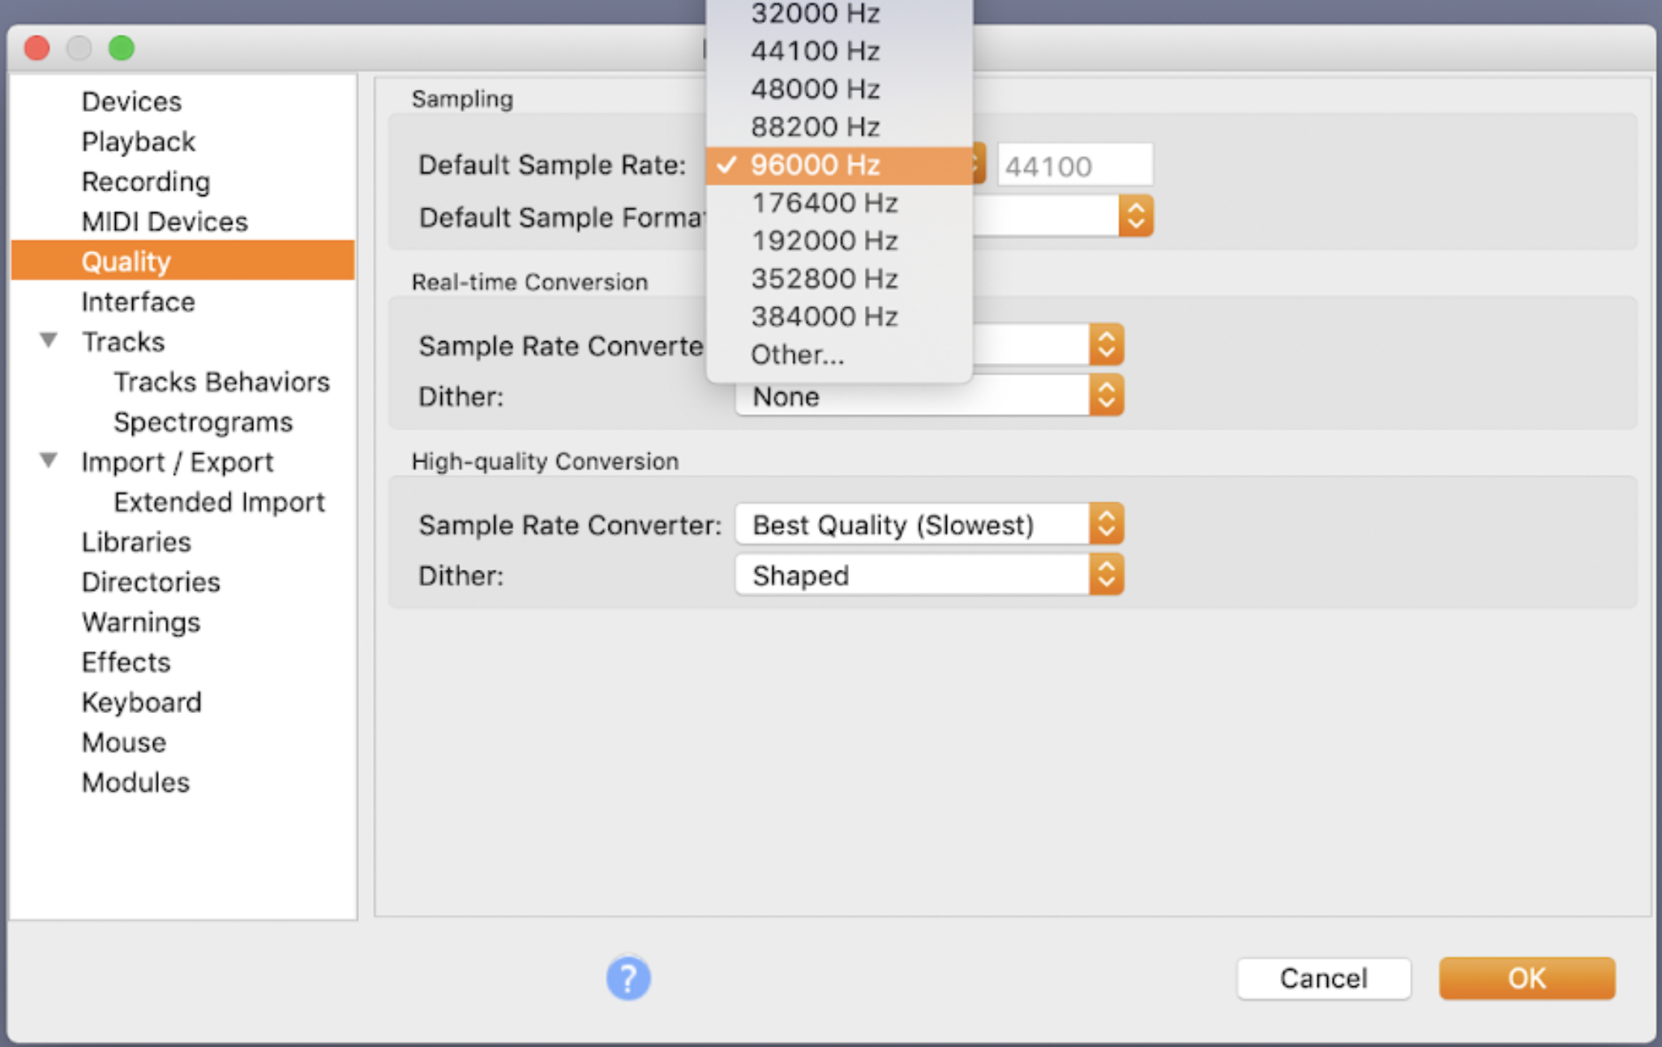Select 44100 Hz from the sample rate list
This screenshot has height=1047, width=1662.
pos(815,51)
